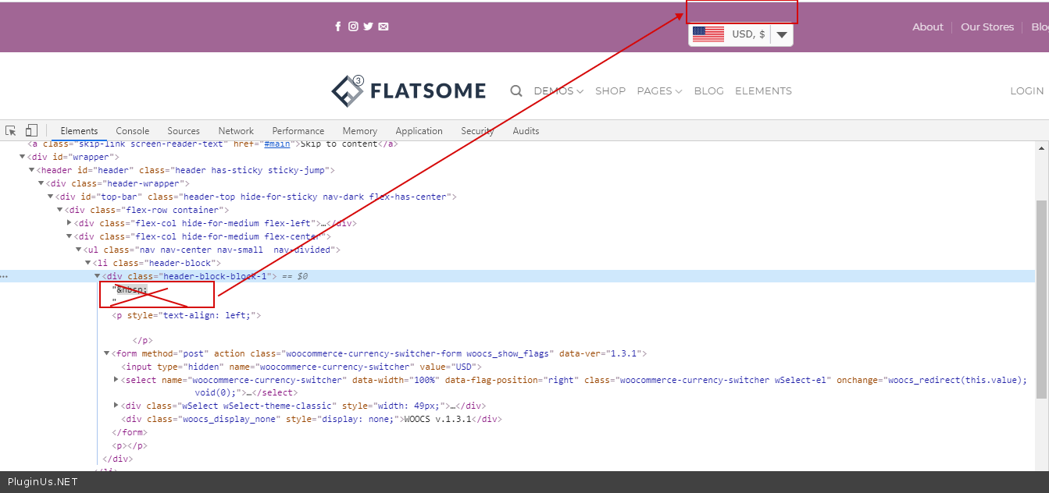Switch to the Console tab
This screenshot has height=493, width=1049.
pos(133,131)
